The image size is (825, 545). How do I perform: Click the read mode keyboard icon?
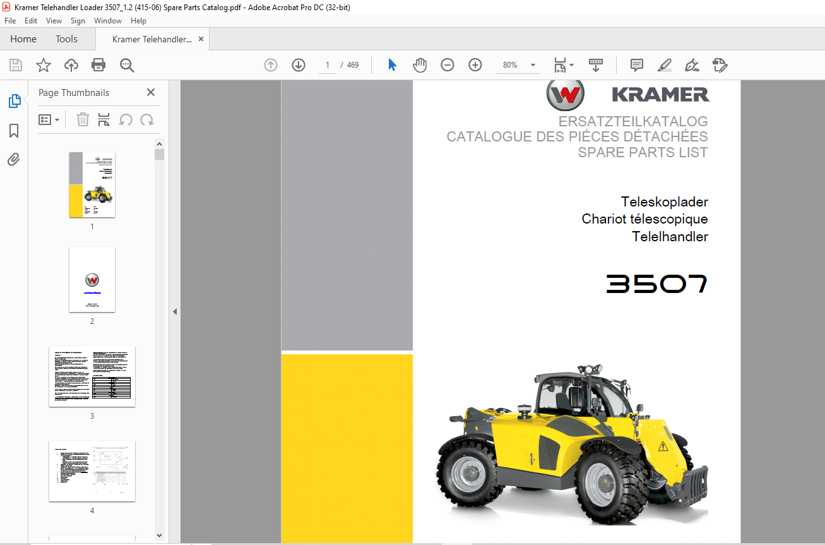pyautogui.click(x=596, y=65)
